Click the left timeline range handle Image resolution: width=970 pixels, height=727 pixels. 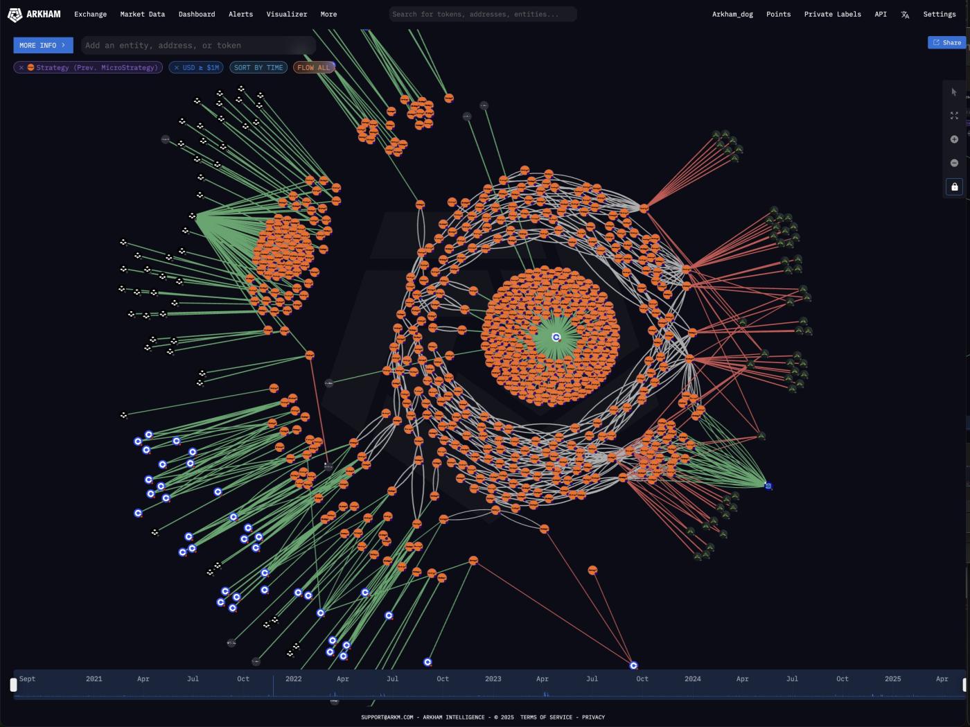pos(13,685)
